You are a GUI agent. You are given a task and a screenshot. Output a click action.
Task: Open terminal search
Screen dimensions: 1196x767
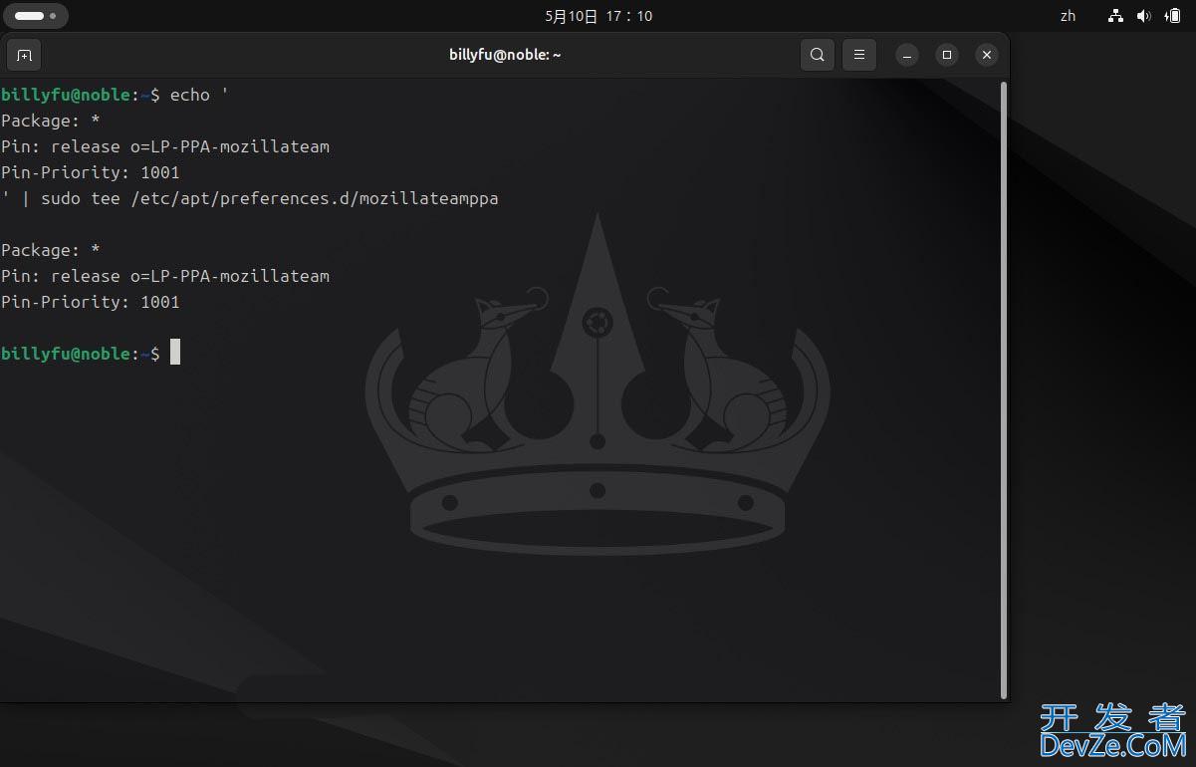point(817,55)
